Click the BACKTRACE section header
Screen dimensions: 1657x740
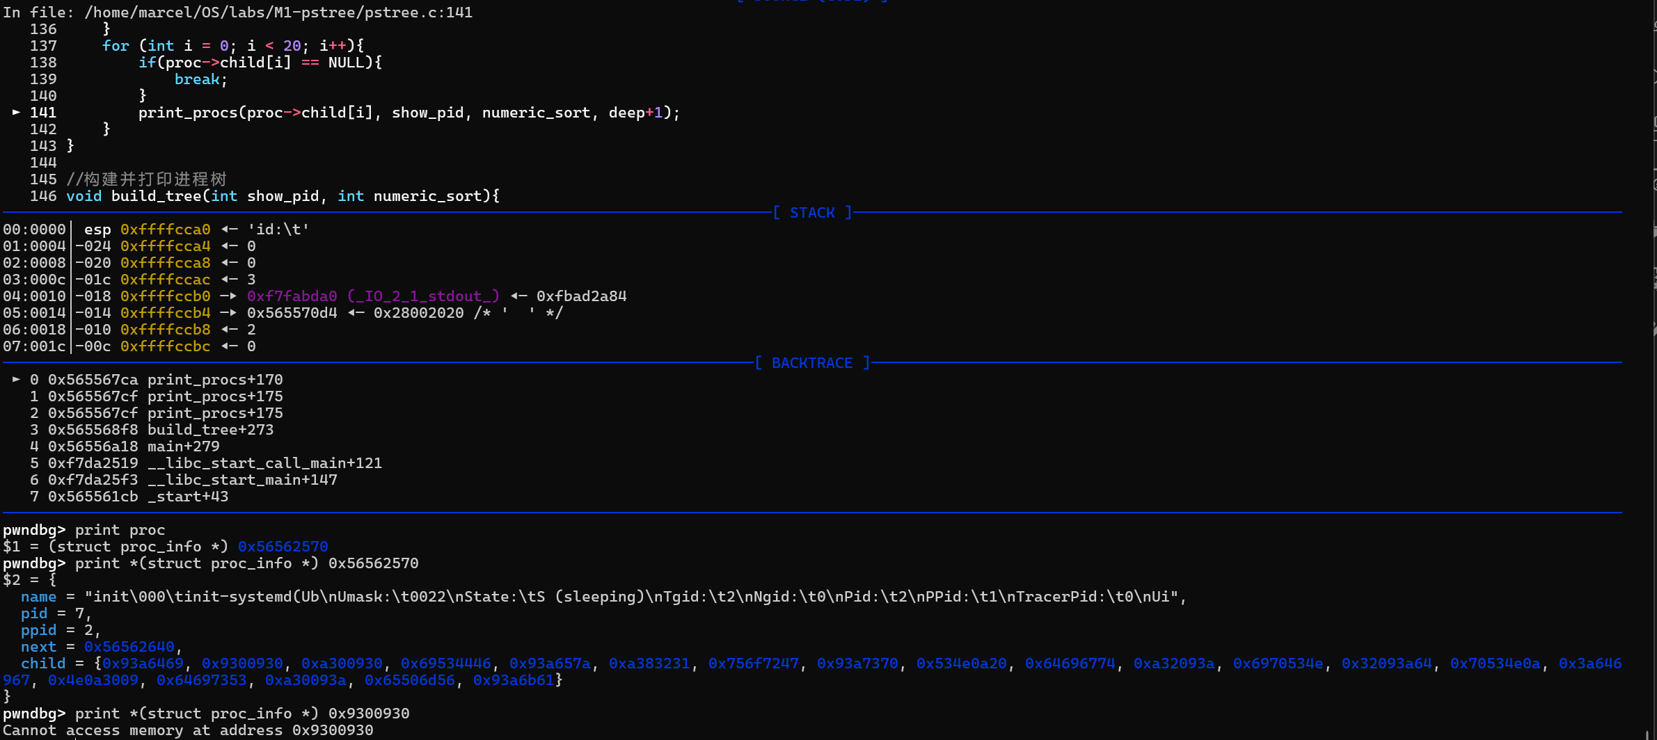[x=812, y=363]
